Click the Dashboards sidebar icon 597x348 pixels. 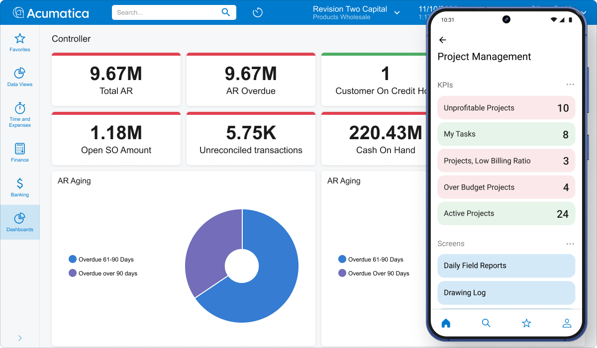(x=20, y=221)
